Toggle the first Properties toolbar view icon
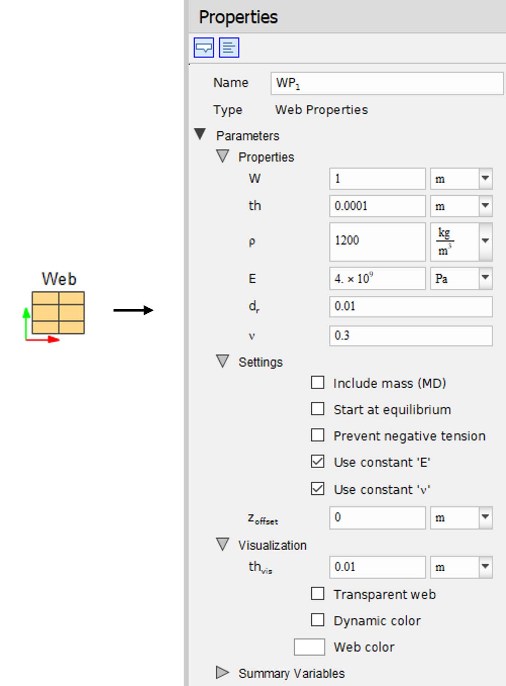 coord(204,47)
